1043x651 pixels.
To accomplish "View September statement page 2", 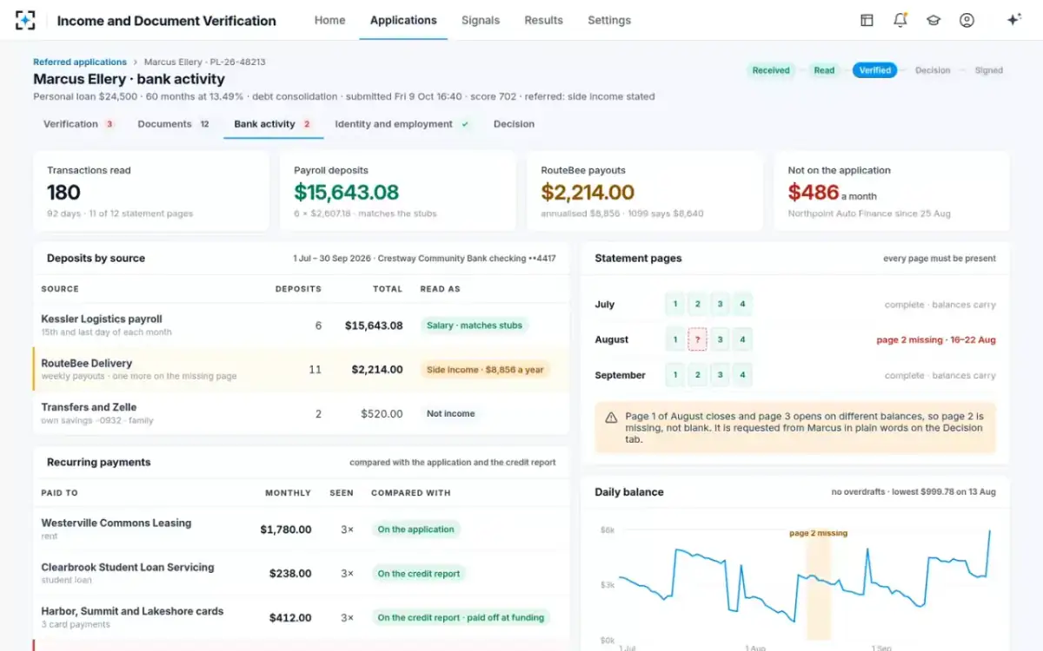I will pyautogui.click(x=697, y=375).
